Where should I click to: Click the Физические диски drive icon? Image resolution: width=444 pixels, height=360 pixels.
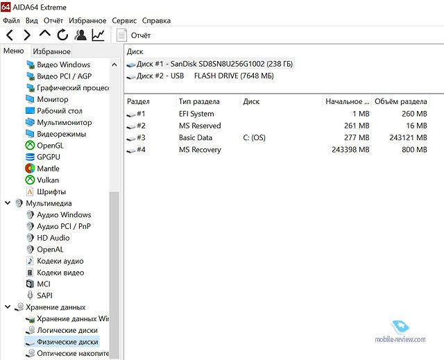click(x=30, y=343)
